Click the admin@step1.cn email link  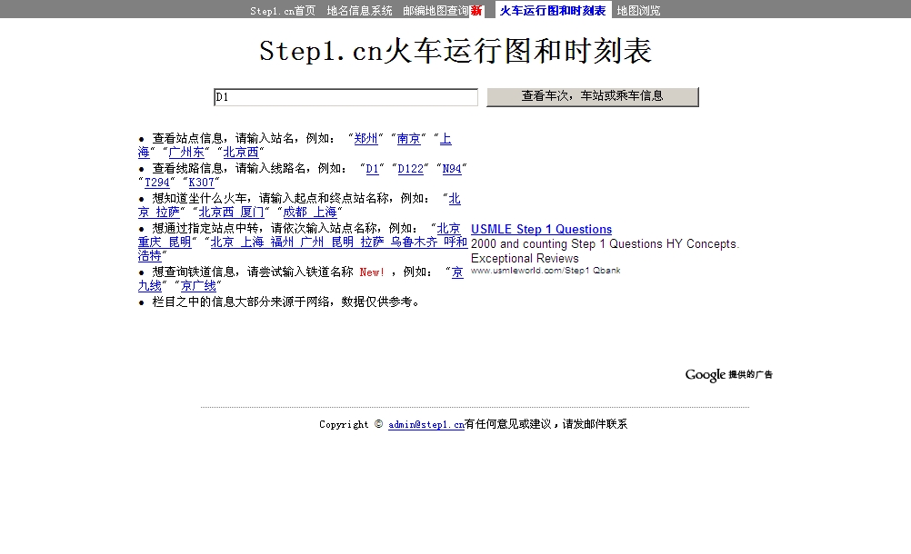click(x=425, y=424)
